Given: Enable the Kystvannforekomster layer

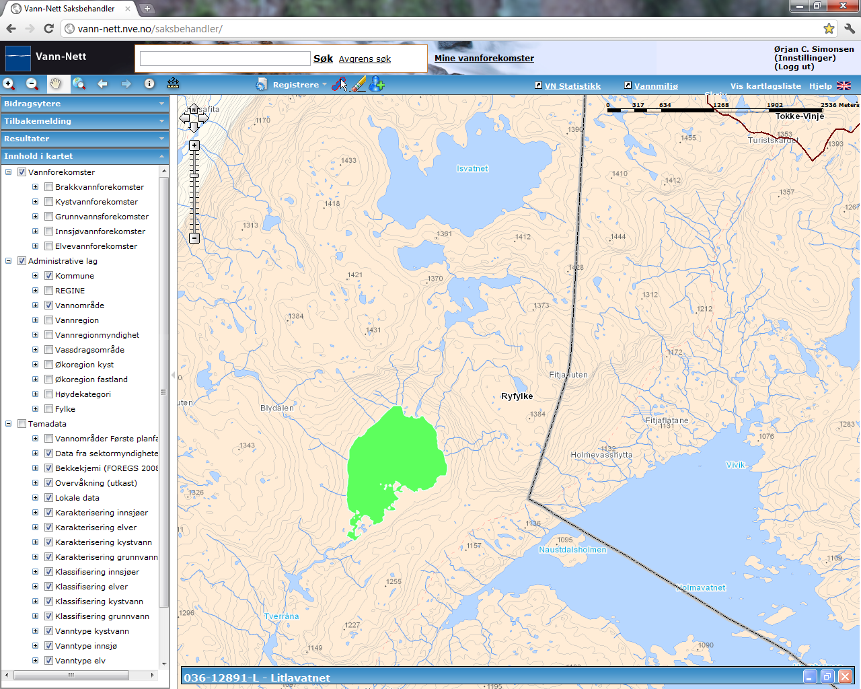Looking at the screenshot, I should pos(48,202).
